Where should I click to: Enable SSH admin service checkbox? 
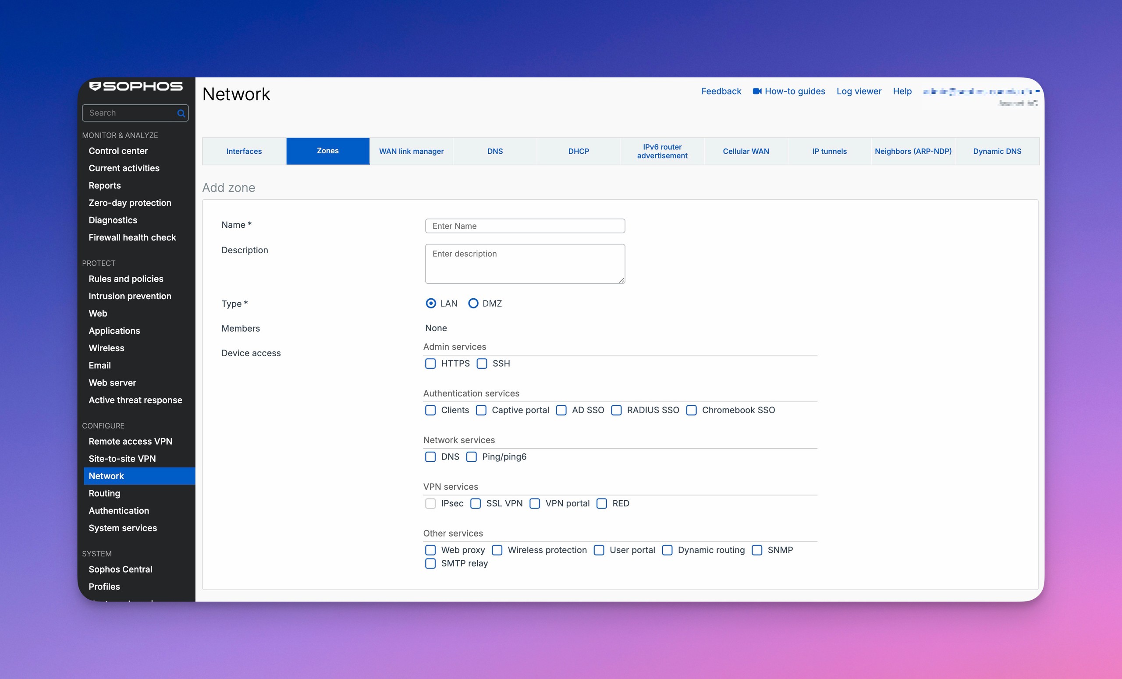[x=482, y=364]
